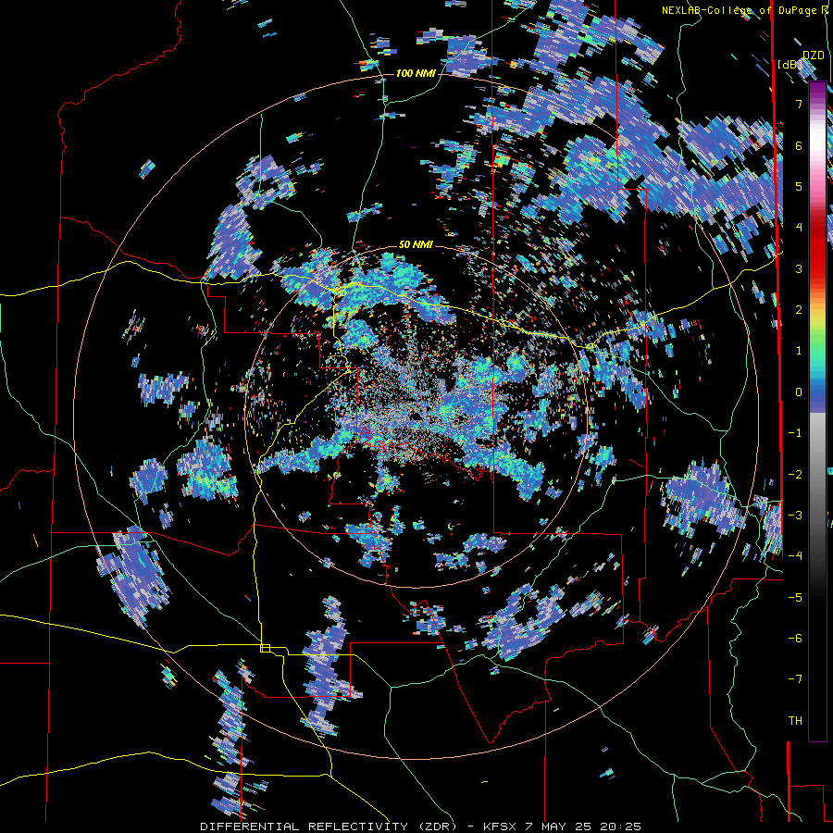This screenshot has height=833, width=833.
Task: Click the 6 value on color scale
Action: [x=799, y=145]
